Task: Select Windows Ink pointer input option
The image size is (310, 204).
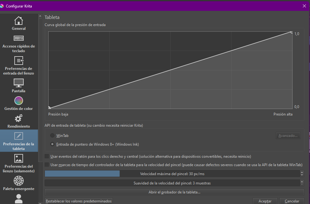Action: click(x=52, y=144)
